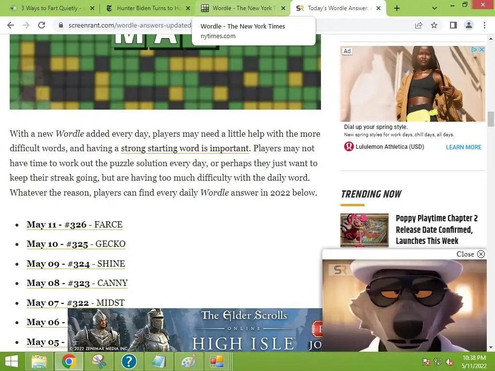The image size is (495, 371).
Task: Open the May 08 #323 CANNY link
Action: (x=77, y=283)
